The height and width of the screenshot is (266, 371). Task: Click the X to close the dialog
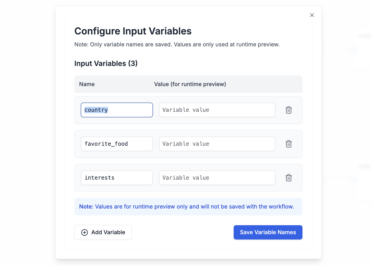pos(312,15)
